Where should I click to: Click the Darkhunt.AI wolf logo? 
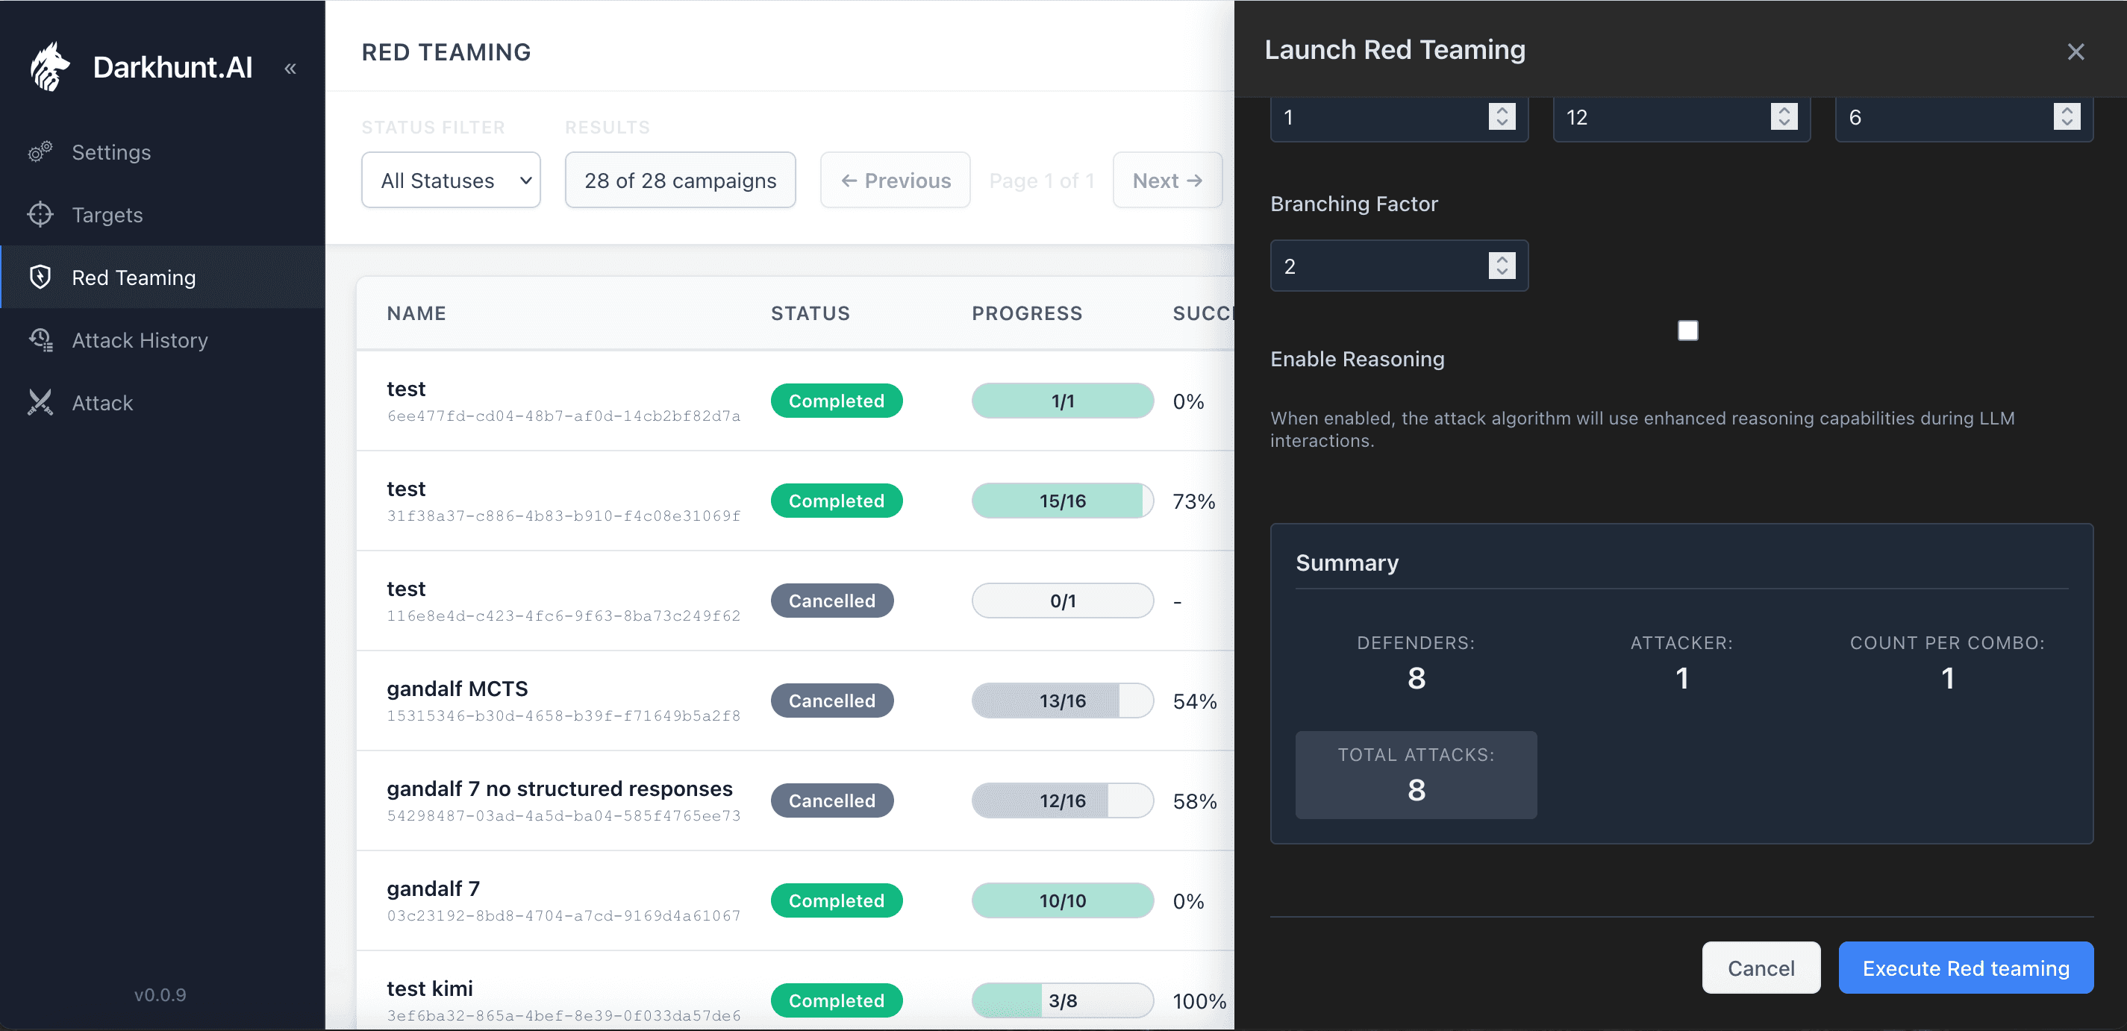50,67
